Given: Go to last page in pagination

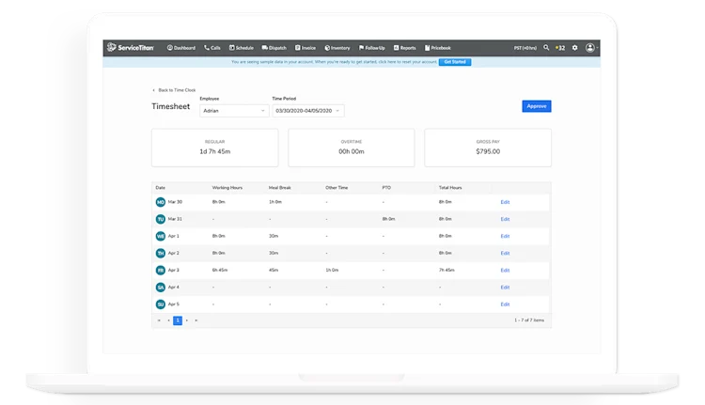Looking at the screenshot, I should tap(196, 320).
